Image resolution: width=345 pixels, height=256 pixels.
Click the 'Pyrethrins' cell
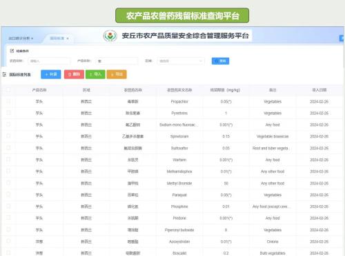179,113
